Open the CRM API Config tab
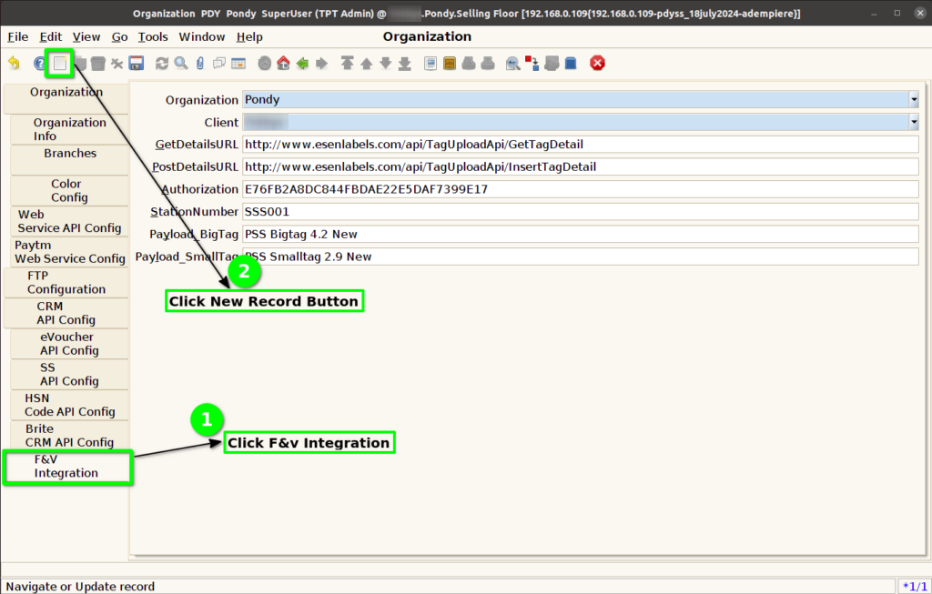This screenshot has width=932, height=594. coord(66,313)
